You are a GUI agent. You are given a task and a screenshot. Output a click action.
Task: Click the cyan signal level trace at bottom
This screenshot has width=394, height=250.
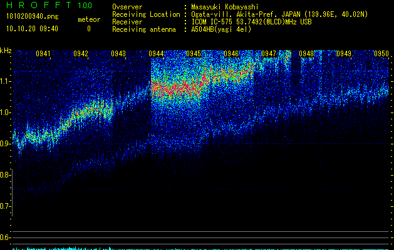click(201, 249)
